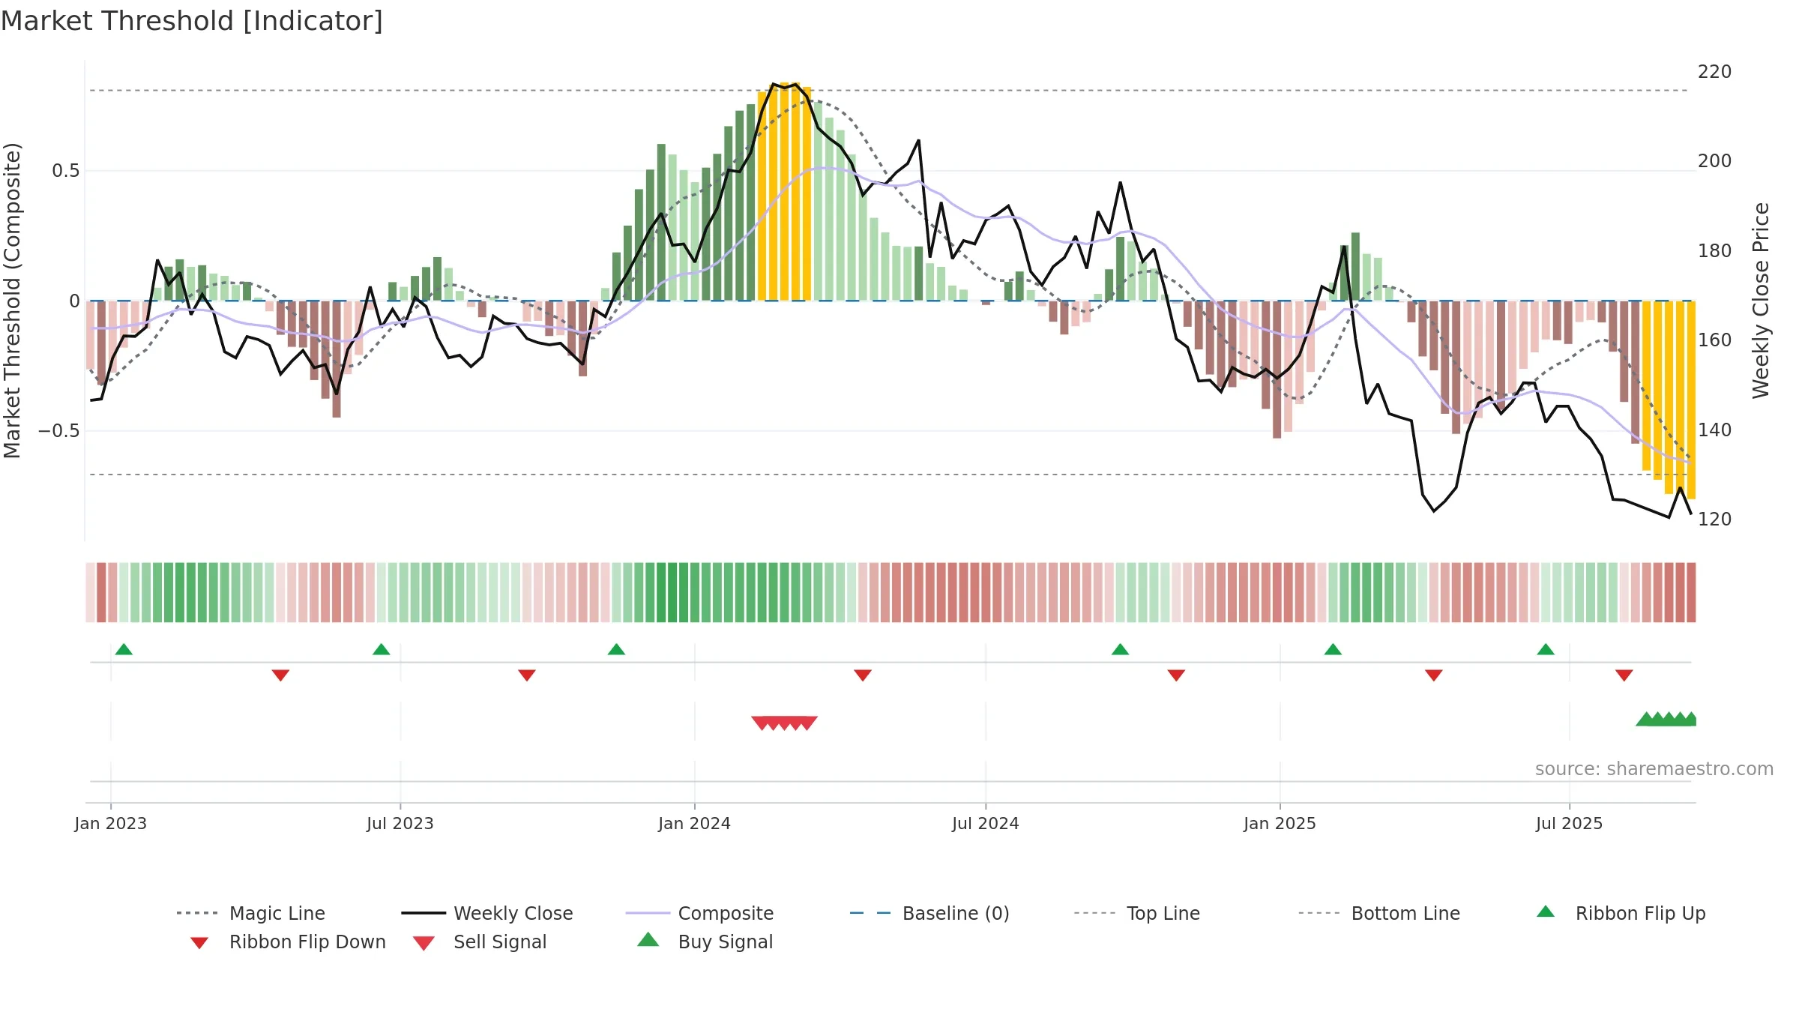Toggle the Sell Signal legend entry
This screenshot has height=1012, width=1799.
[x=480, y=942]
